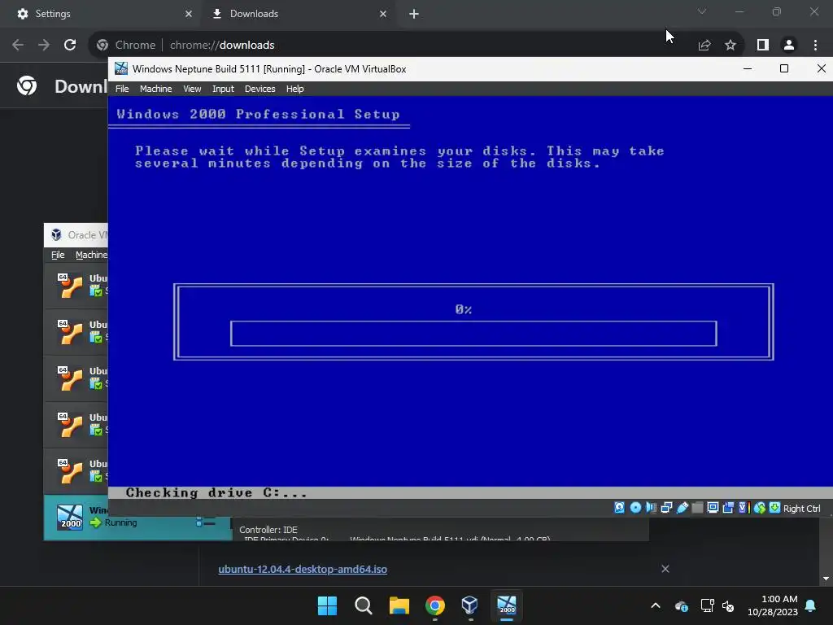Open the Help menu in VM window
Screen dimensions: 833x625
(x=294, y=89)
